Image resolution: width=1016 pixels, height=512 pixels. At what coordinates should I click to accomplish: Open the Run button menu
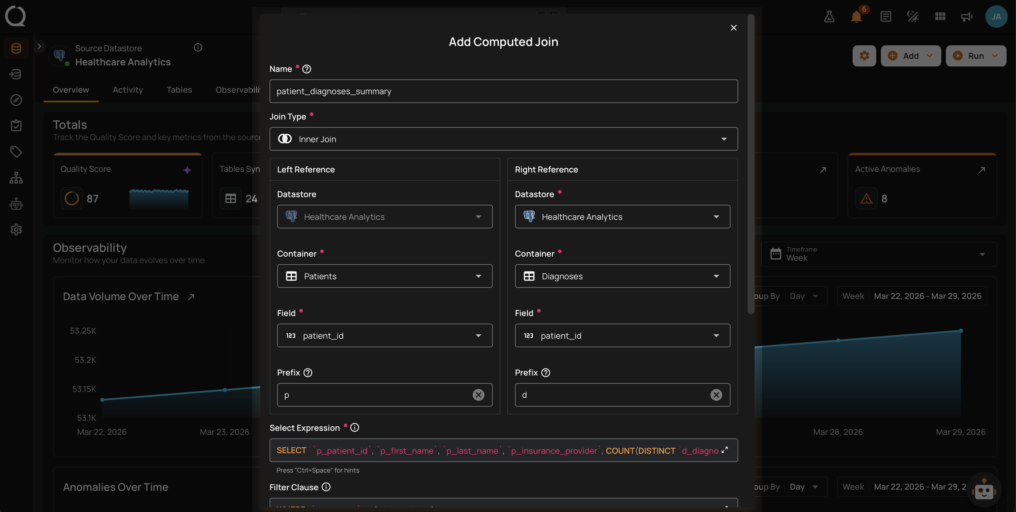tap(976, 56)
